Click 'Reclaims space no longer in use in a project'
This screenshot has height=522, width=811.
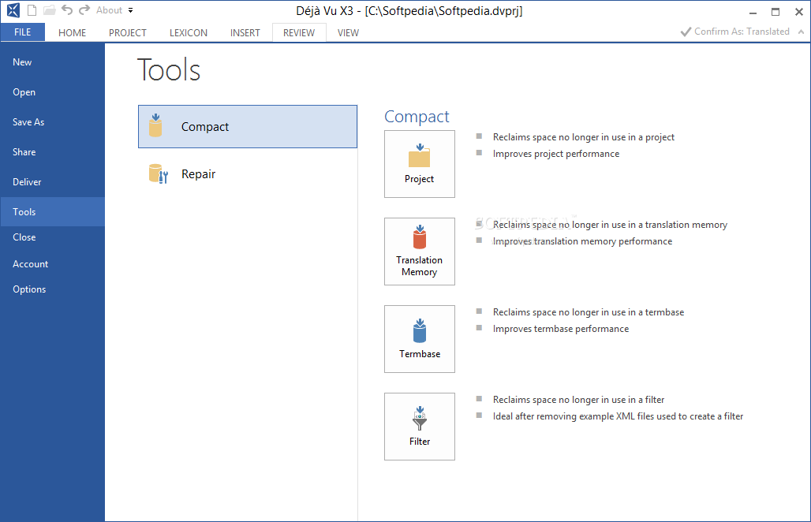point(584,137)
